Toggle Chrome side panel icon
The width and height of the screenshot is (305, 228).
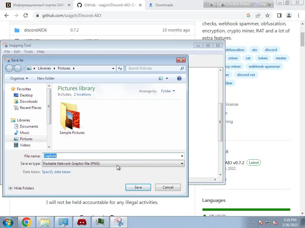[x=279, y=15]
